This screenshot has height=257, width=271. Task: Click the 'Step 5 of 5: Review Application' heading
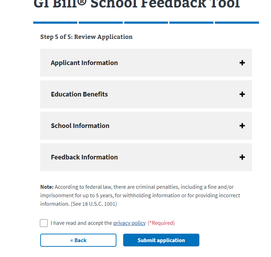point(86,37)
